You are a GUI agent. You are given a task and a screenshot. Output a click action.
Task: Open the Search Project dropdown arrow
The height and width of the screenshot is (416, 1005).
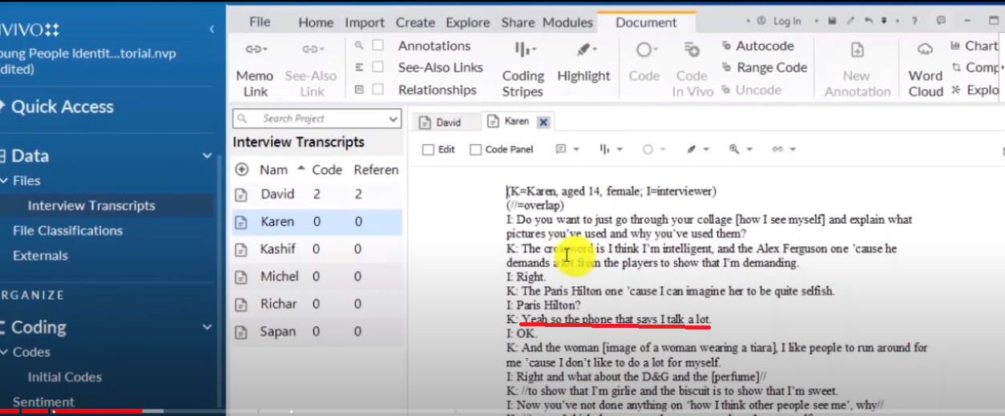[393, 119]
